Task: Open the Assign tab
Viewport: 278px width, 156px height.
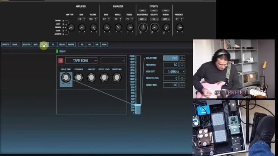Action: (104, 45)
